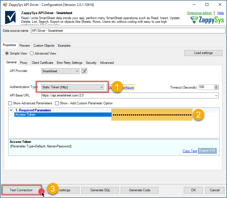
Task: Expand the API Base URL dropdown arrow
Action: click(x=216, y=95)
